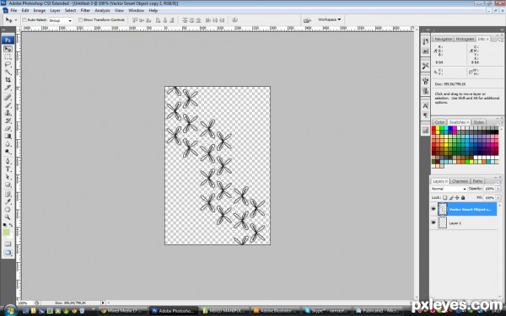This screenshot has height=316, width=506.
Task: Select the Horizontal Type tool
Action: [x=8, y=169]
